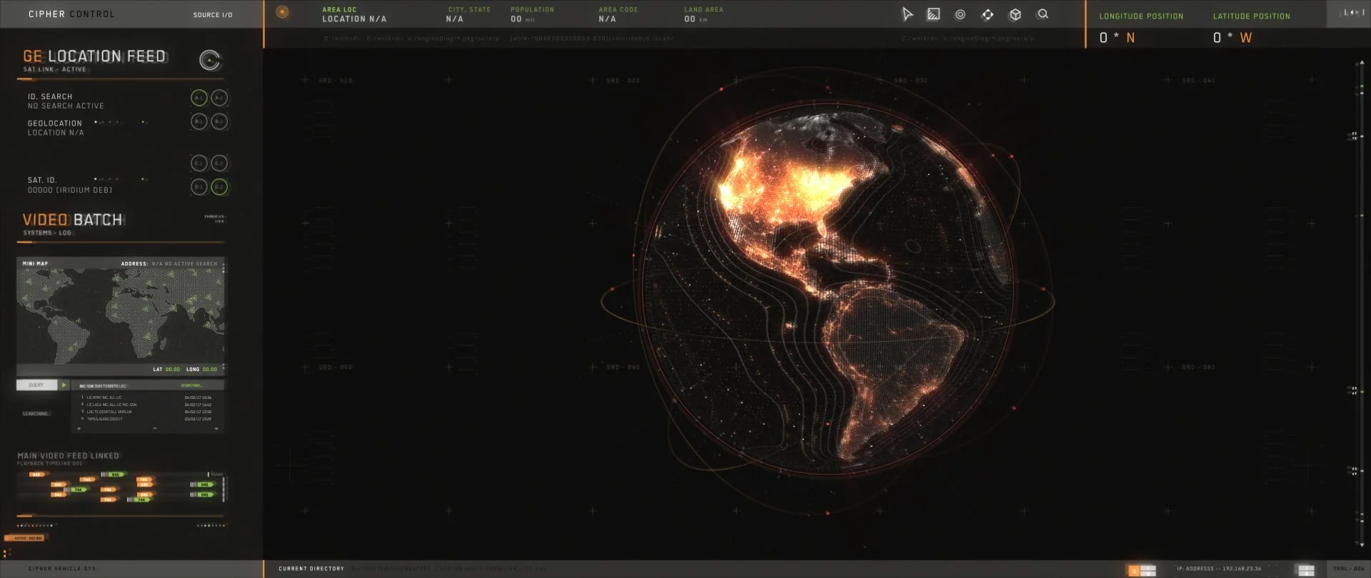
Task: Click the query list header row
Action: click(x=148, y=385)
